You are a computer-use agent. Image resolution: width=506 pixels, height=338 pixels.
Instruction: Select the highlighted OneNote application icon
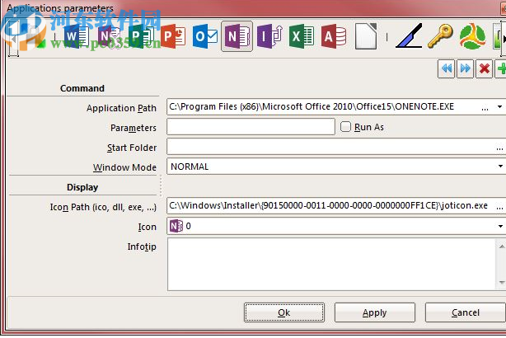(237, 36)
